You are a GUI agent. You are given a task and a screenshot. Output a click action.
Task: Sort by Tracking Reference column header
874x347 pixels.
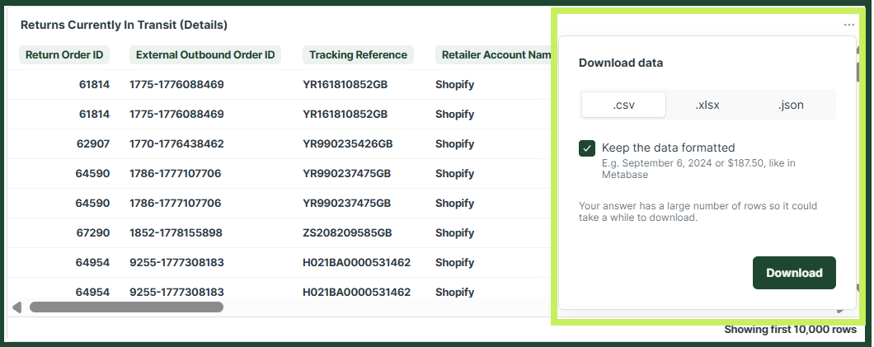[x=359, y=54]
